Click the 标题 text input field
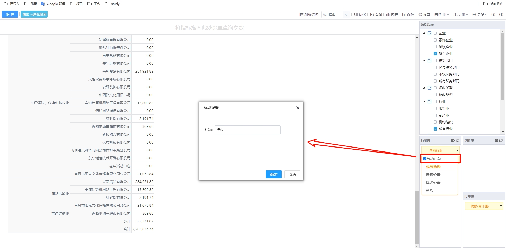 tap(247, 130)
